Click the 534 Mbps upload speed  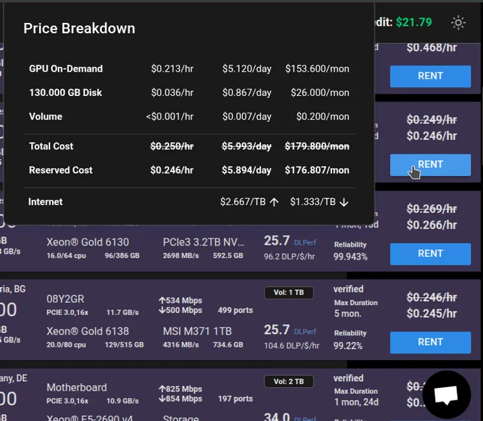click(181, 300)
